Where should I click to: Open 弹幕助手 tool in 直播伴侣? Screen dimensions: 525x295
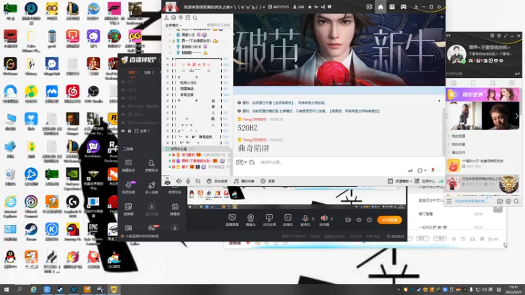pos(129,166)
